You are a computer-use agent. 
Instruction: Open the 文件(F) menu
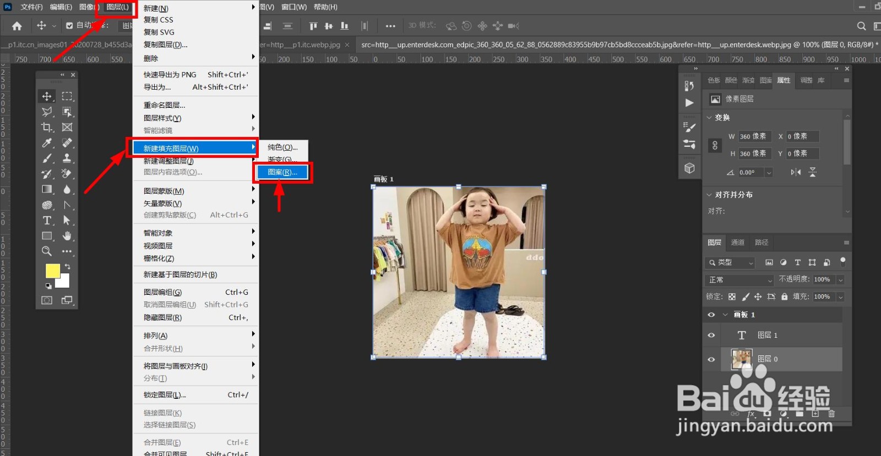point(31,7)
